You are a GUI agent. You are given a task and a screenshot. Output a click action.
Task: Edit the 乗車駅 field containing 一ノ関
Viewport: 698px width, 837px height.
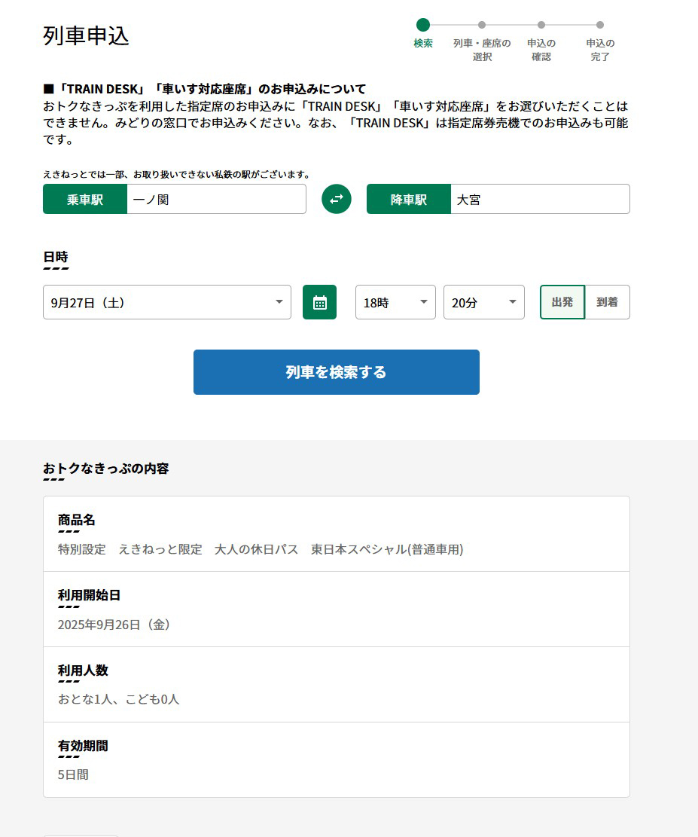[x=217, y=199]
